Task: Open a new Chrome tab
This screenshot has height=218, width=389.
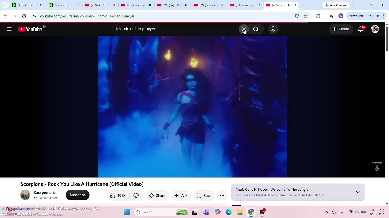Action: (304, 5)
